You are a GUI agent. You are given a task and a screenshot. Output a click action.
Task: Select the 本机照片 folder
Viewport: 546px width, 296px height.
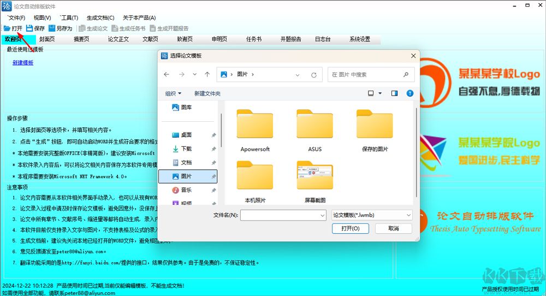click(255, 181)
